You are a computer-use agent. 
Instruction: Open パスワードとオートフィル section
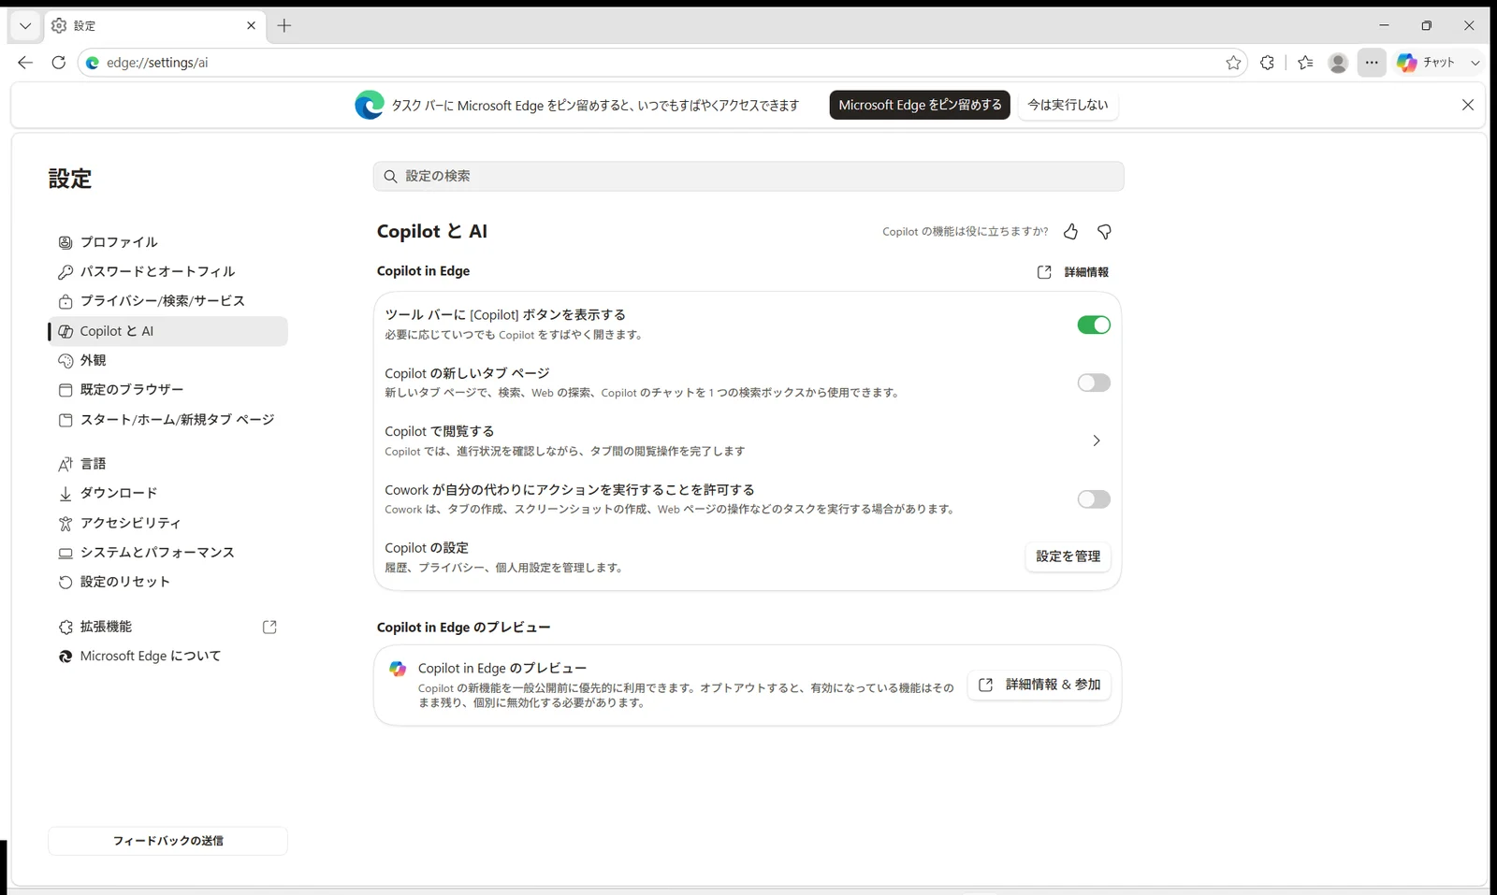point(168,271)
